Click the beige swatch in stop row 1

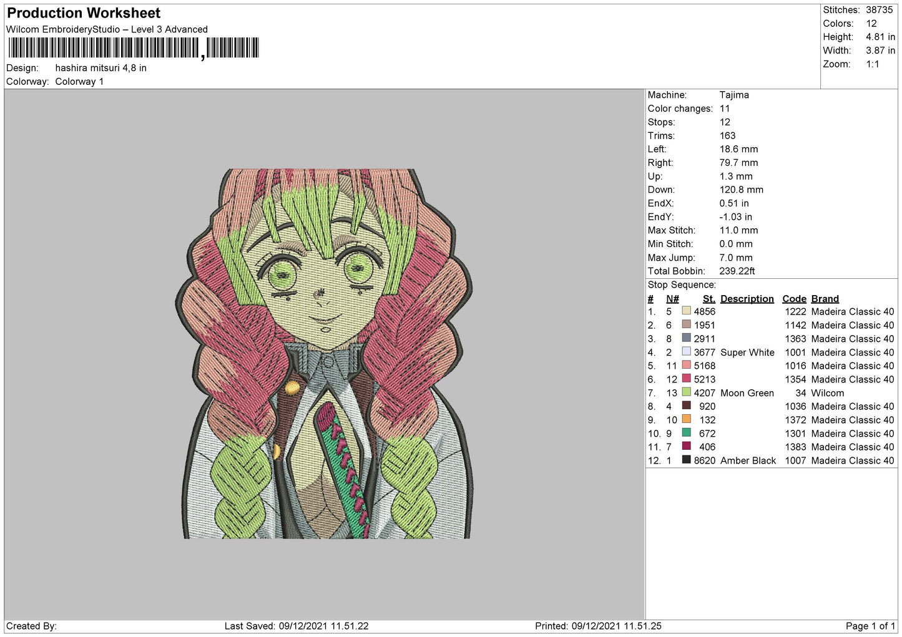pyautogui.click(x=687, y=311)
